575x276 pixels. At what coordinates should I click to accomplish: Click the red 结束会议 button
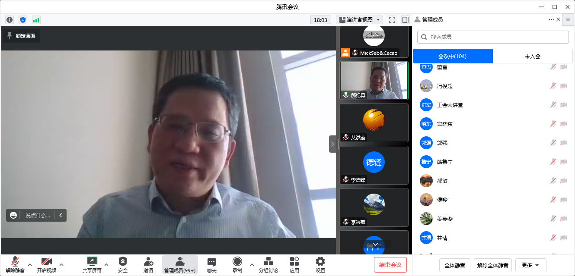(390, 265)
